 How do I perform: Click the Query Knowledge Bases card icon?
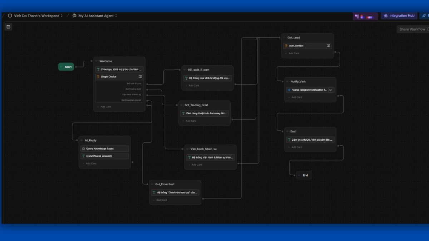83,149
